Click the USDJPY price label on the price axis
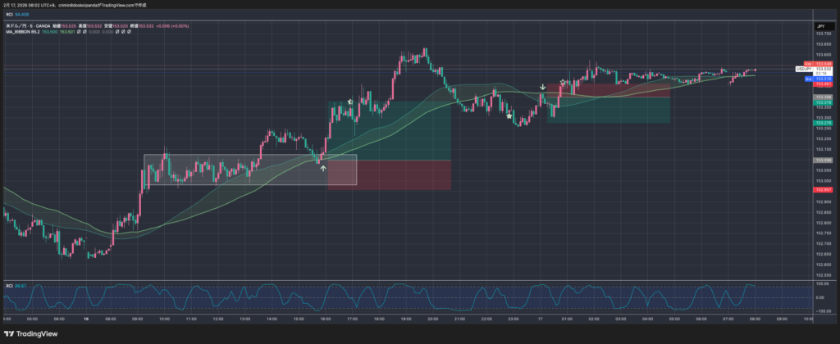840x344 pixels. tap(804, 69)
